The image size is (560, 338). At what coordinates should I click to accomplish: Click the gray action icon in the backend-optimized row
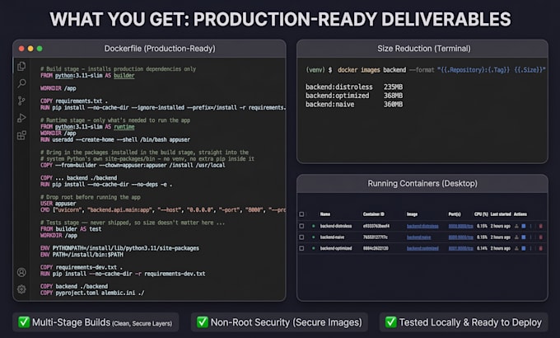(516, 248)
